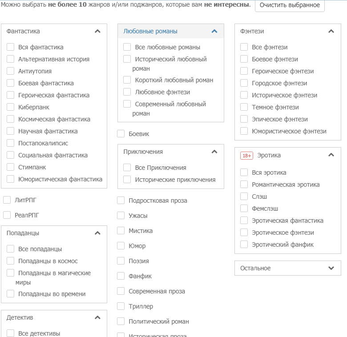Screen dimensions: 347x337
Task: Collapse the Любовные романы chevron
Action: 214,31
